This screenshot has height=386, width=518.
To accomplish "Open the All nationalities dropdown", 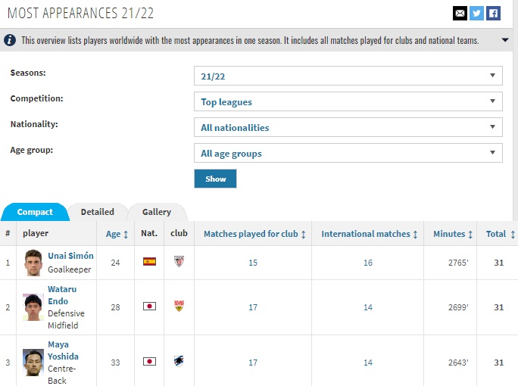I will 348,127.
